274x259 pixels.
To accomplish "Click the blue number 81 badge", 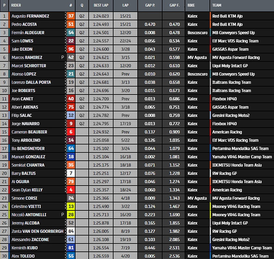I will coord(71,248).
